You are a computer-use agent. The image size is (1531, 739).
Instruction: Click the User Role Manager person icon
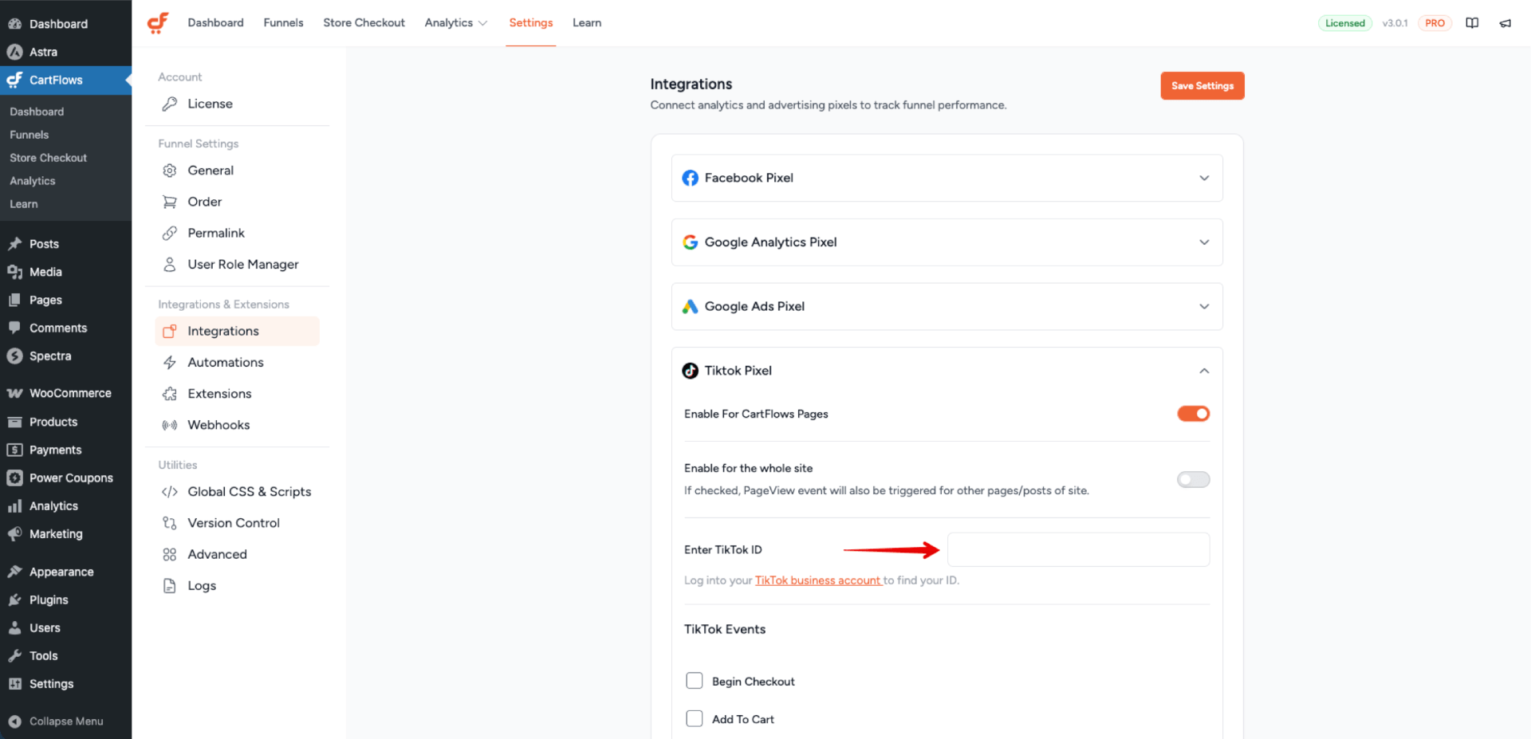pyautogui.click(x=169, y=264)
